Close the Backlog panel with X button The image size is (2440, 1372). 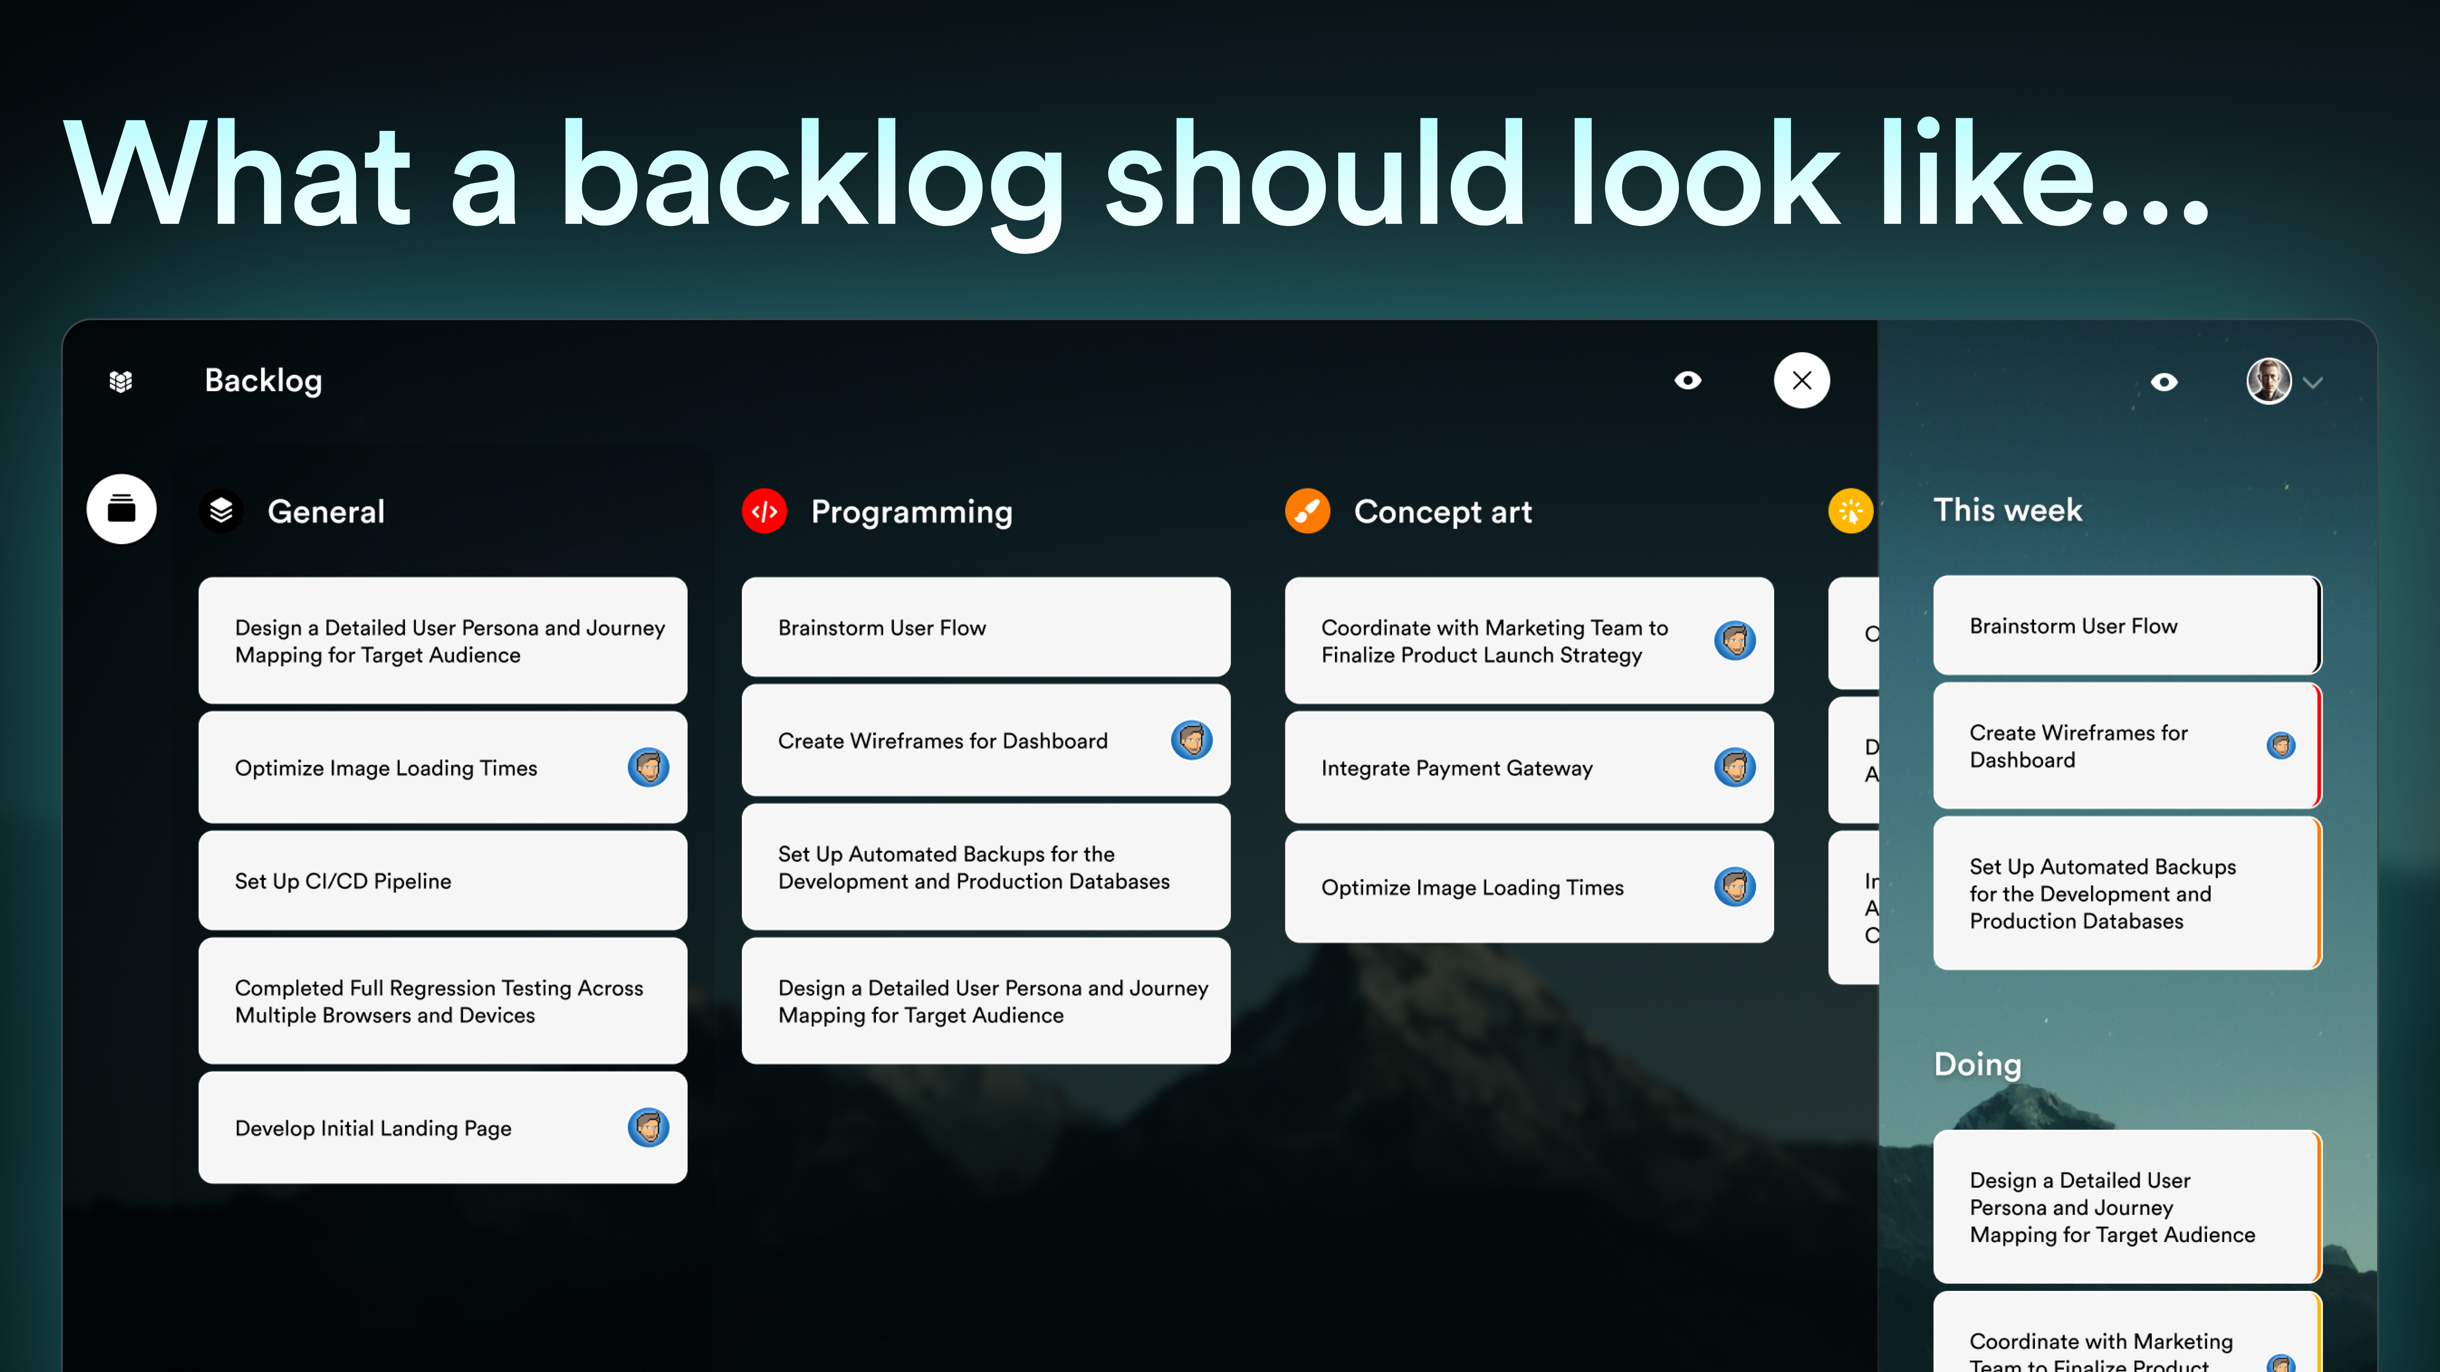[1801, 381]
